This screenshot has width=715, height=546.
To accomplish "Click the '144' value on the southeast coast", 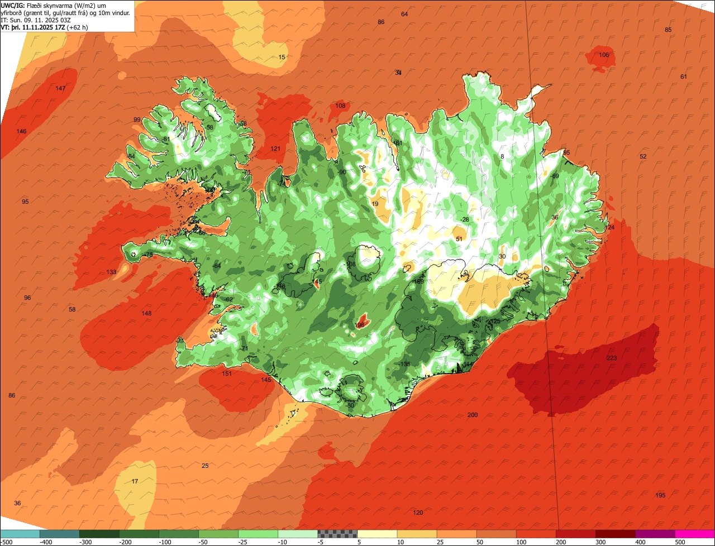I will [468, 364].
